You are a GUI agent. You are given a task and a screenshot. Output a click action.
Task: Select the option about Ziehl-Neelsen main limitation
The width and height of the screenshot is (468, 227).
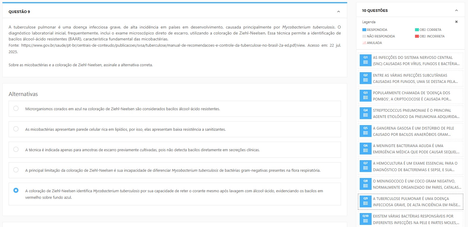16,170
